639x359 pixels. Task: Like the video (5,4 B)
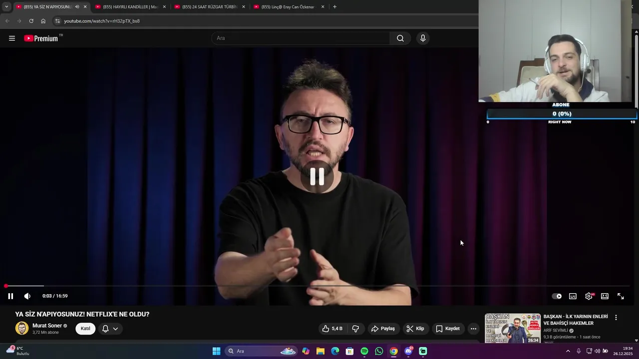click(332, 329)
